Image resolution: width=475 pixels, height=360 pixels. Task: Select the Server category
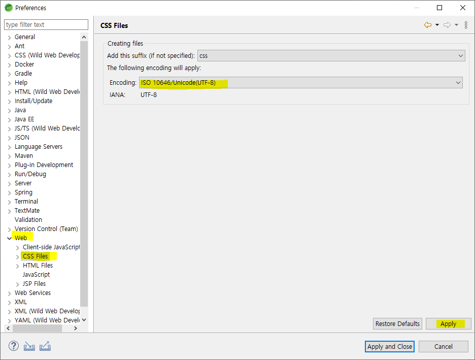tap(23, 183)
